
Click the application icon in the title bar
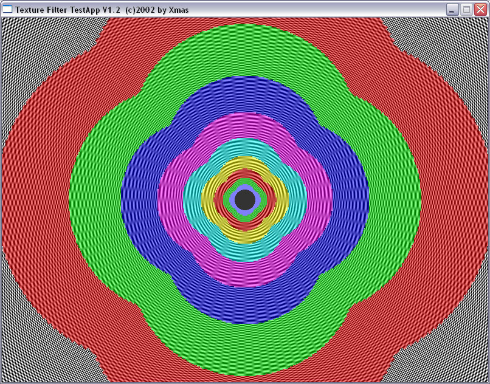[8, 9]
